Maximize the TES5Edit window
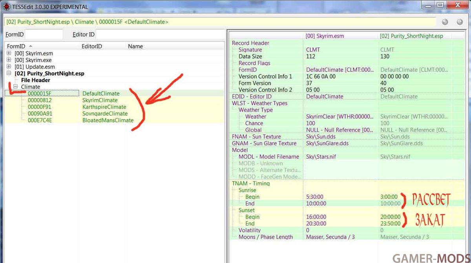471x263 pixels. (440, 5)
